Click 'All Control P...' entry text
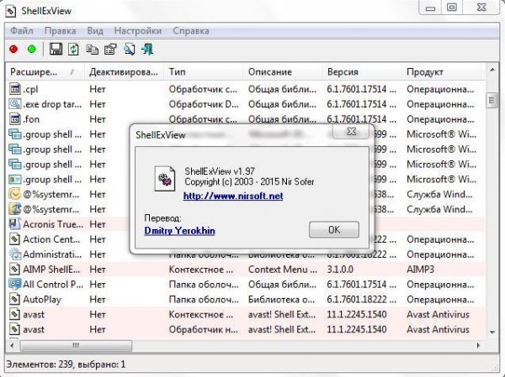The image size is (505, 377). [x=53, y=284]
